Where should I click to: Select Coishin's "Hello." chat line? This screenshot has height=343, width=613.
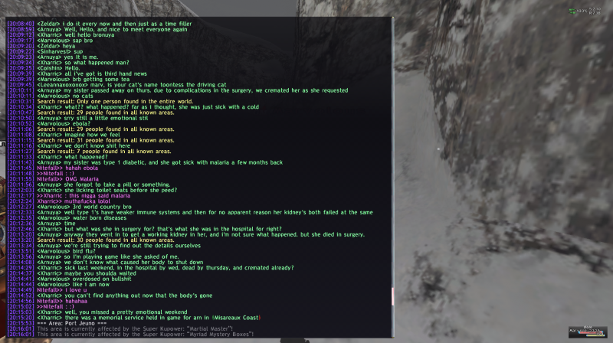(x=58, y=68)
